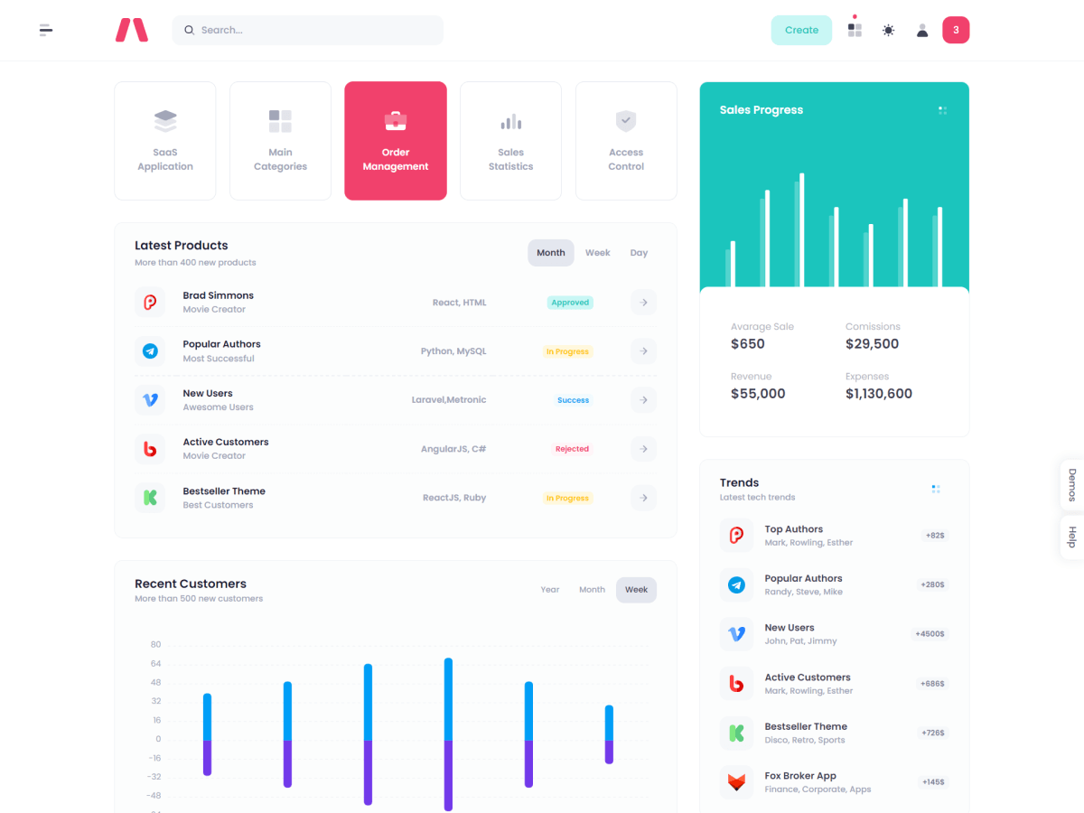Switch Recent Customers to Year view
Screen dimensions: 1084x813
[x=549, y=590]
